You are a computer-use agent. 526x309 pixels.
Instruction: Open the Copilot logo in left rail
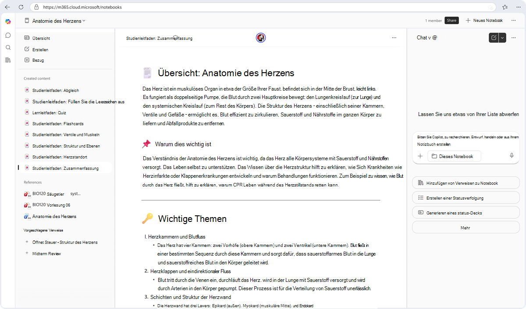pyautogui.click(x=8, y=22)
